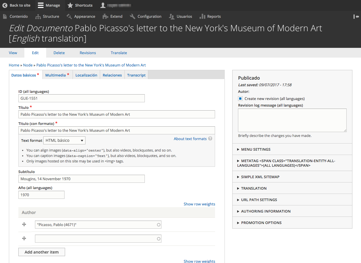Click the Appearance paintbrush icon

[69, 16]
